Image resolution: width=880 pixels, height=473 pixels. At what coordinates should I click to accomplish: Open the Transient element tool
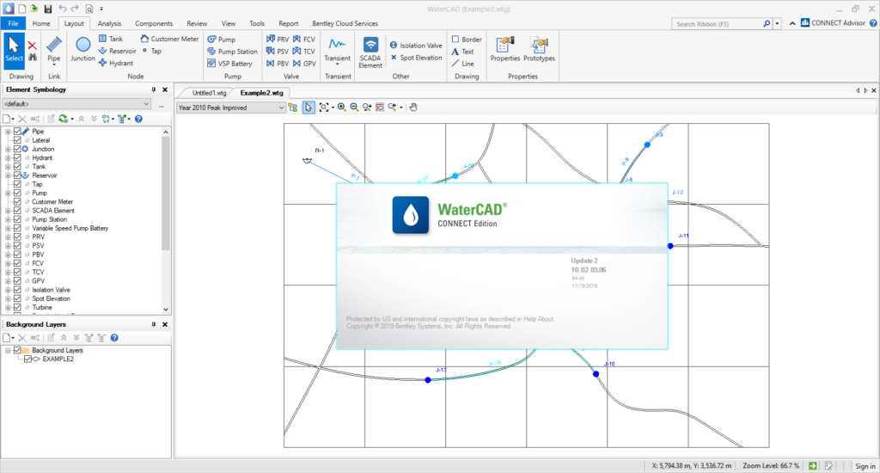click(337, 51)
